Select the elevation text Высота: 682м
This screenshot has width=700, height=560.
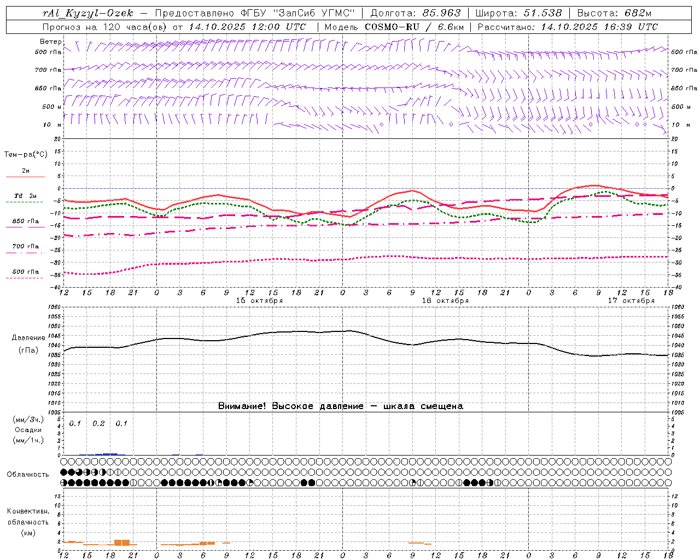614,13
